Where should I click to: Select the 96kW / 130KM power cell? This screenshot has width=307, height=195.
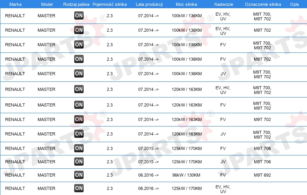[x=186, y=175]
